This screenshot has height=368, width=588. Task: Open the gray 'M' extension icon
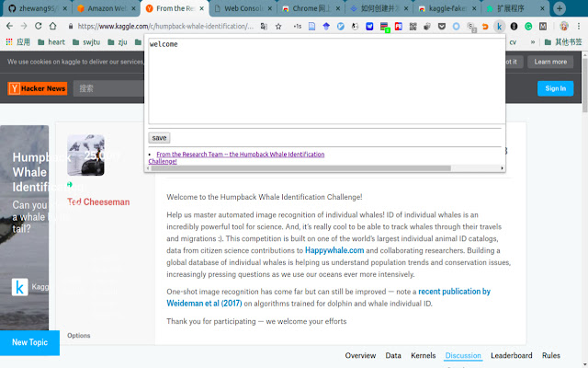click(543, 27)
